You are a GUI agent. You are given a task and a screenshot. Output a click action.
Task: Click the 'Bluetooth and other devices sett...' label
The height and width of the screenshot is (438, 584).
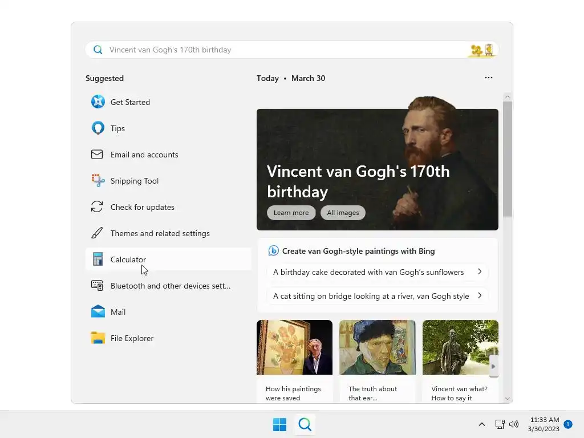tap(171, 286)
